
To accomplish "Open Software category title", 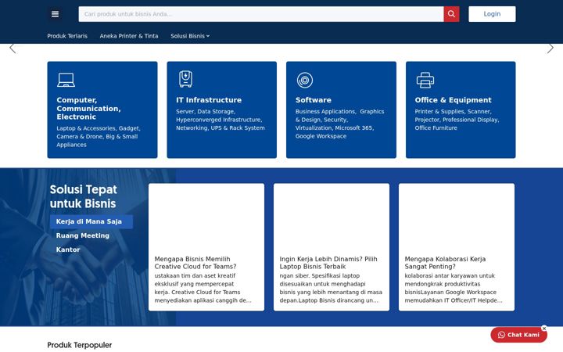I will 313,100.
